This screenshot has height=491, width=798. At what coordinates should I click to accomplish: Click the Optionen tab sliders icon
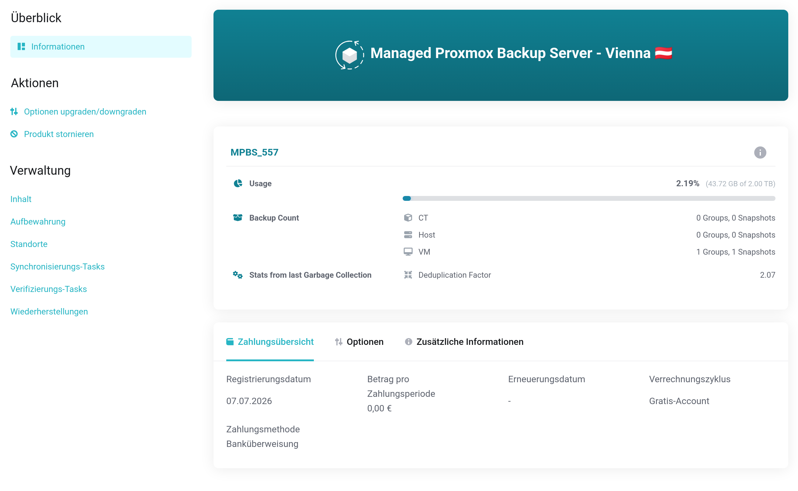[x=339, y=342]
